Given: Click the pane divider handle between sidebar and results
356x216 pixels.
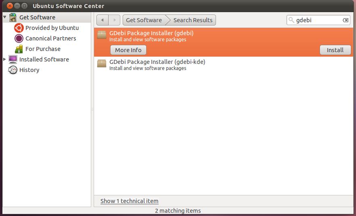Looking at the screenshot, I should click(x=92, y=110).
